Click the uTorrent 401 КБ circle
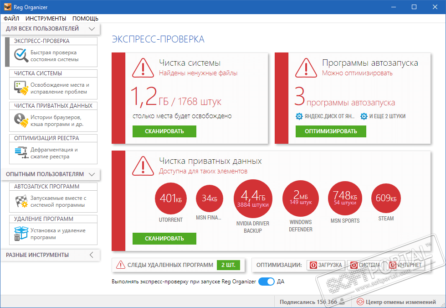 [x=171, y=198]
